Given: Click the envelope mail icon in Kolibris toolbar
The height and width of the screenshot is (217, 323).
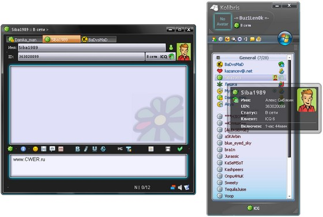Looking at the screenshot, I should point(258,39).
